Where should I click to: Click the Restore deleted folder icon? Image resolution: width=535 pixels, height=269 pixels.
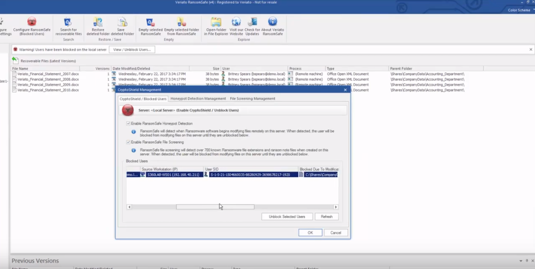tap(98, 22)
